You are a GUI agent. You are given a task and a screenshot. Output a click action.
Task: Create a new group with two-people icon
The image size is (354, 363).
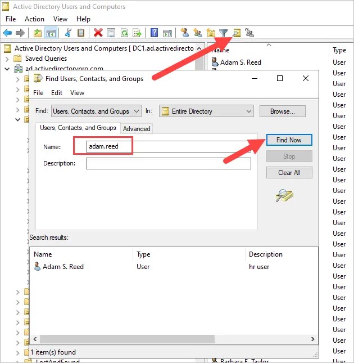198,33
